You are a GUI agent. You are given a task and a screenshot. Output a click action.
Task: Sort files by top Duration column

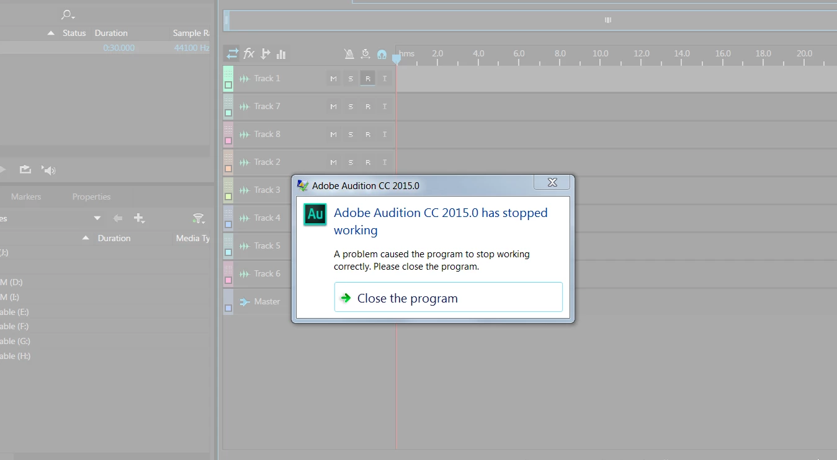point(111,33)
